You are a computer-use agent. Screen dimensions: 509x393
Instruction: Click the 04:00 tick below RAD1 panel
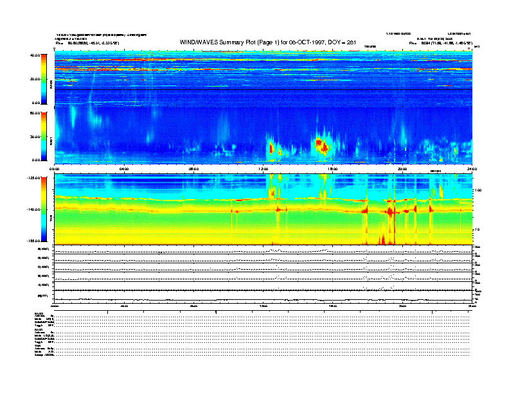click(x=124, y=169)
